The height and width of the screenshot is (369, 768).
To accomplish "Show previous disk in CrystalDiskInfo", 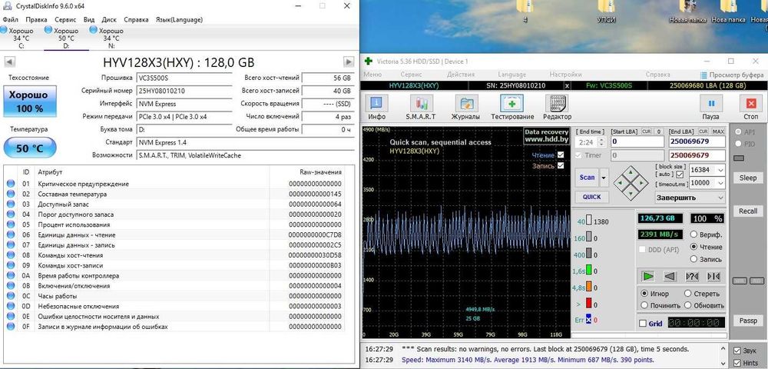I will tap(9, 61).
